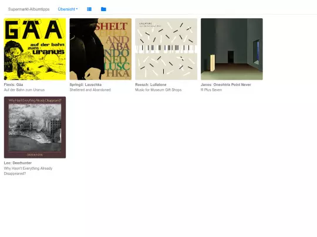Viewport: 317px width, 237px height.
Task: Expand the Übersicht dropdown
Action: click(x=68, y=9)
